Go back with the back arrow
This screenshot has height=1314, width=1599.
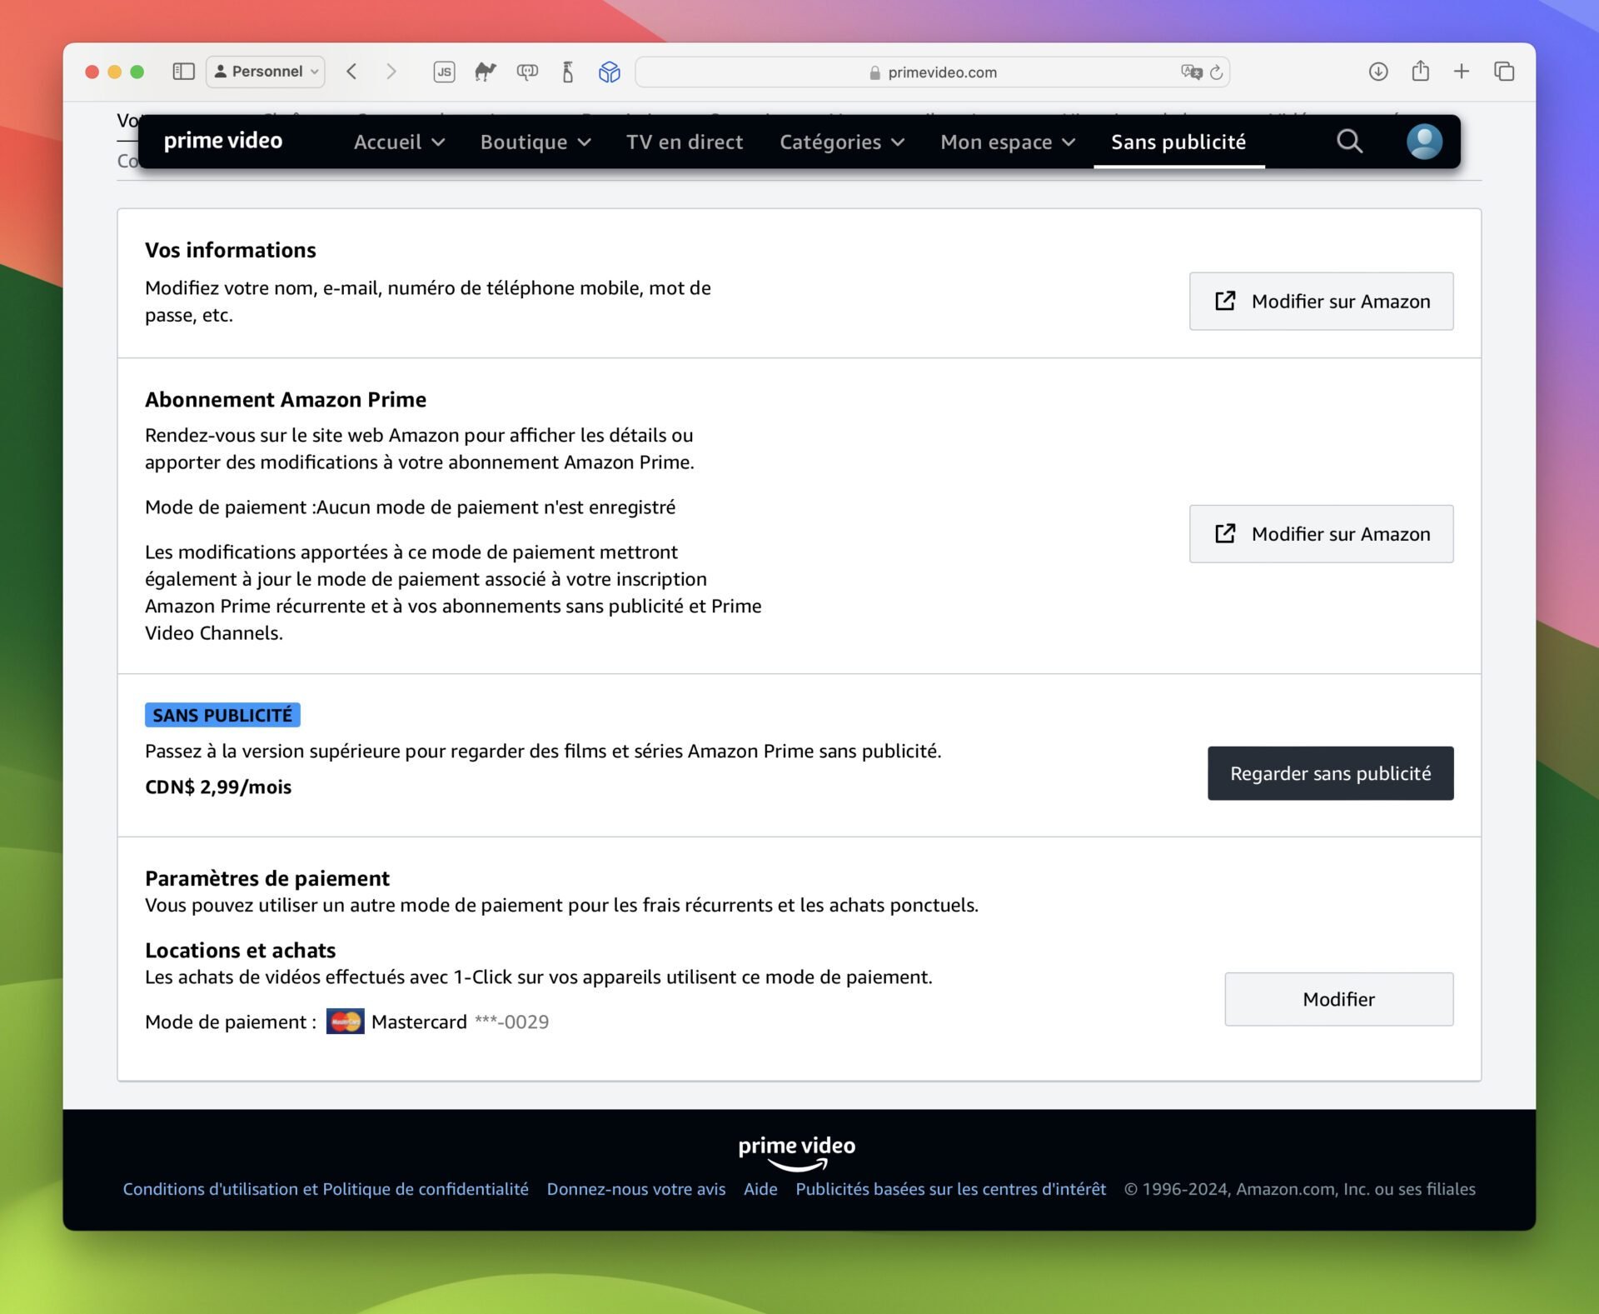(351, 72)
